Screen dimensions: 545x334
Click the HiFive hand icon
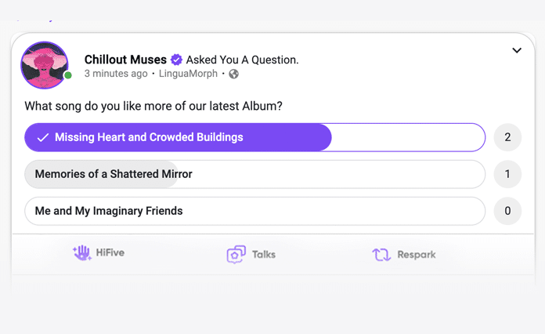pyautogui.click(x=82, y=252)
